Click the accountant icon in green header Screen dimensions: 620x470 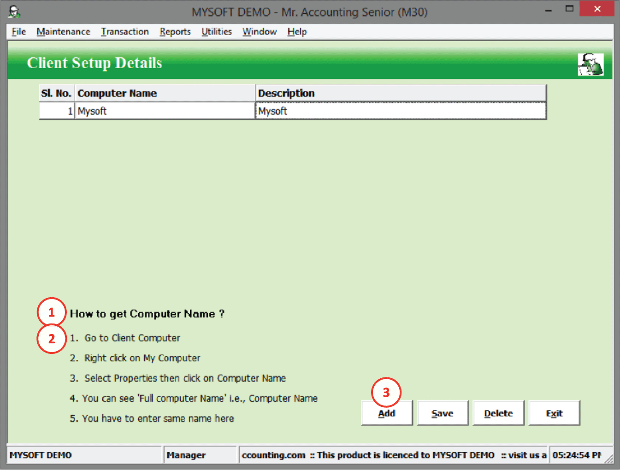[x=590, y=65]
